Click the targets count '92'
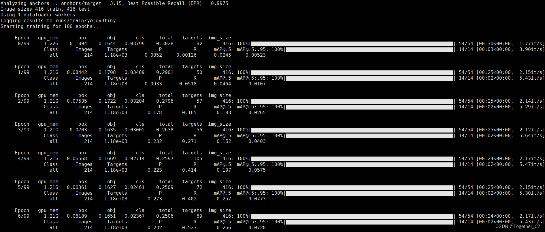 (x=199, y=44)
